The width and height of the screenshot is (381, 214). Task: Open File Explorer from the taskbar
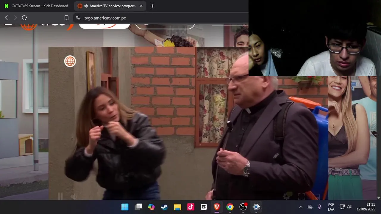(178, 207)
